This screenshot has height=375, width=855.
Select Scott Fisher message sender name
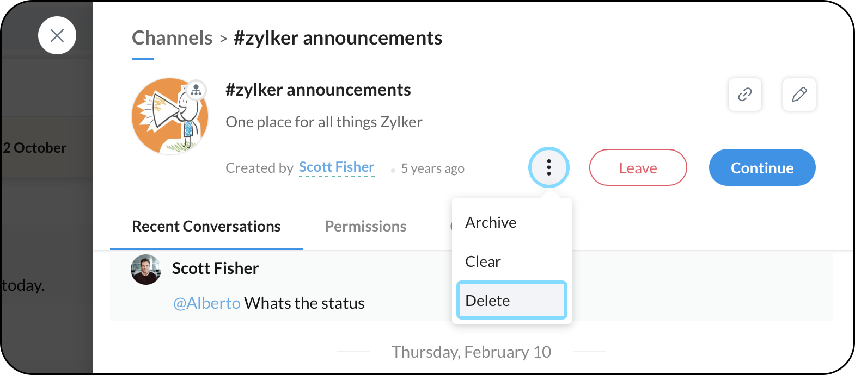(x=216, y=268)
